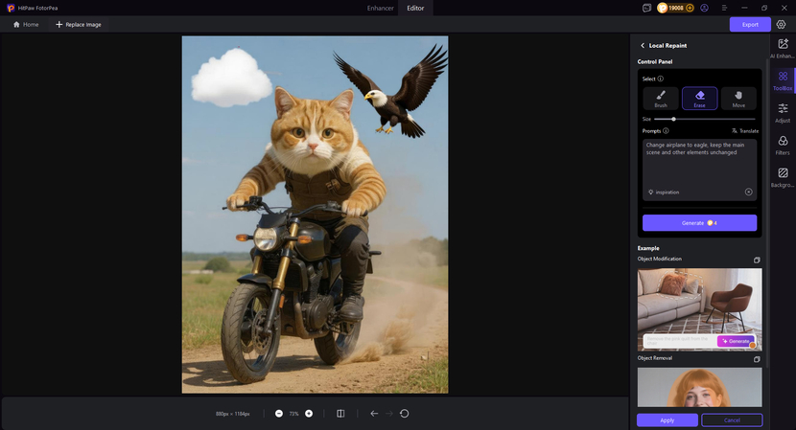Open the Adjust sidebar panel
This screenshot has width=796, height=430.
point(783,113)
